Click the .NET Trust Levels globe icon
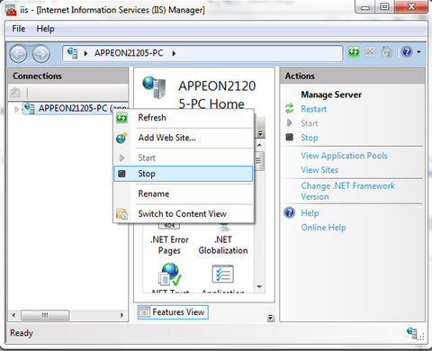432x351 pixels. pyautogui.click(x=170, y=274)
